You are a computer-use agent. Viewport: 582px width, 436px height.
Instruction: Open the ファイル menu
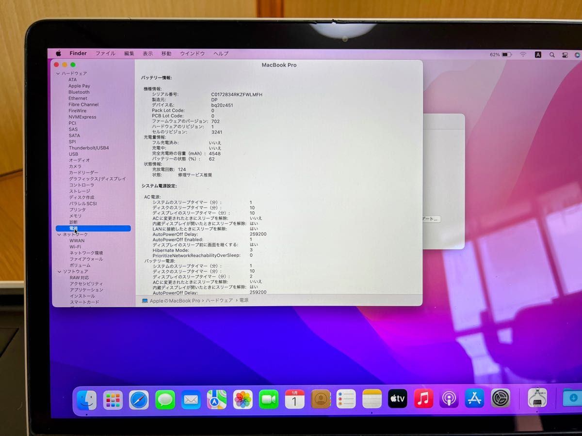click(105, 54)
